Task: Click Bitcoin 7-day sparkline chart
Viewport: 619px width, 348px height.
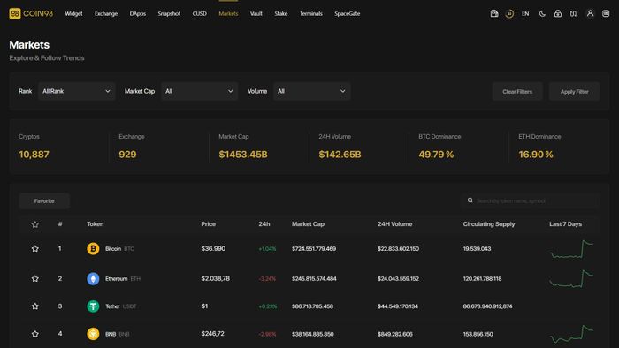Action: [x=571, y=249]
